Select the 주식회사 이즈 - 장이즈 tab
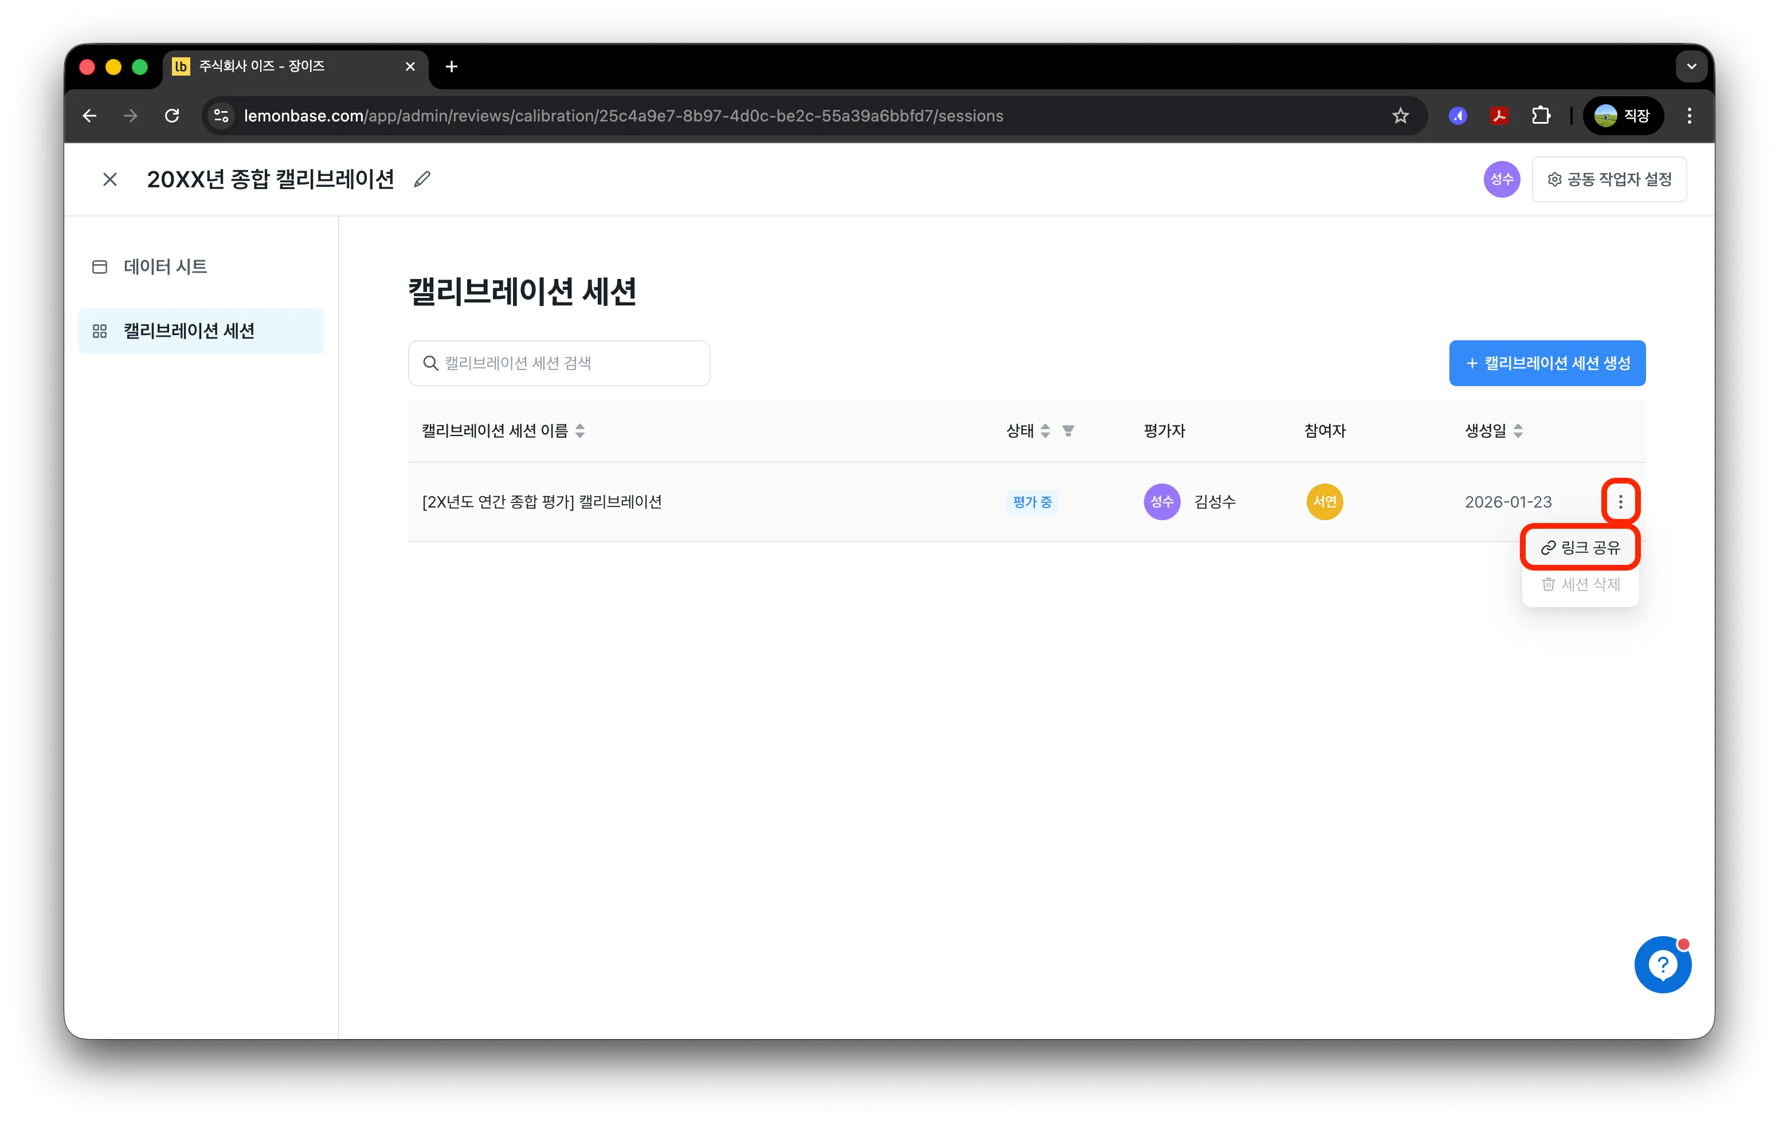The image size is (1779, 1124). [296, 67]
